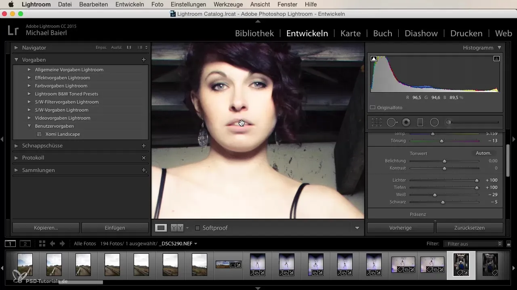Hide the left panel group arrow
This screenshot has width=517, height=290.
(2, 139)
